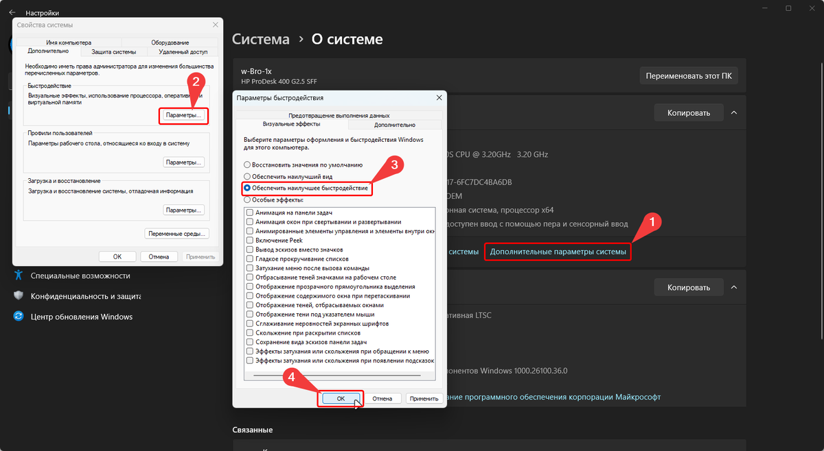Switch to 'Дополнительно' tab in Performance Options

point(395,125)
